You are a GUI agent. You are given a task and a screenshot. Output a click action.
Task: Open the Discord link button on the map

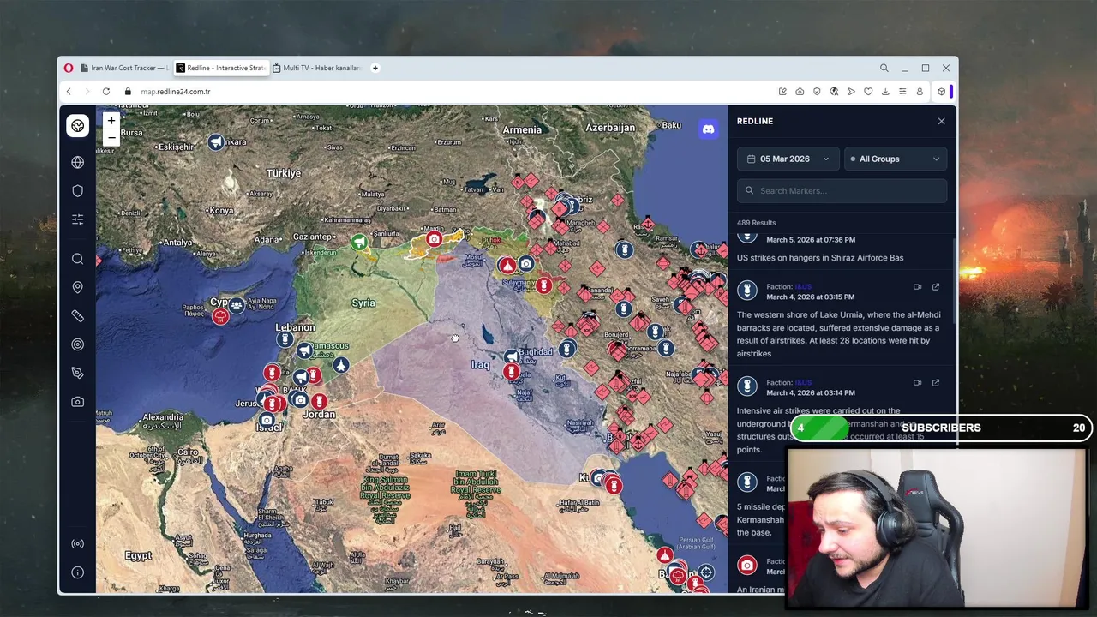[x=708, y=129]
